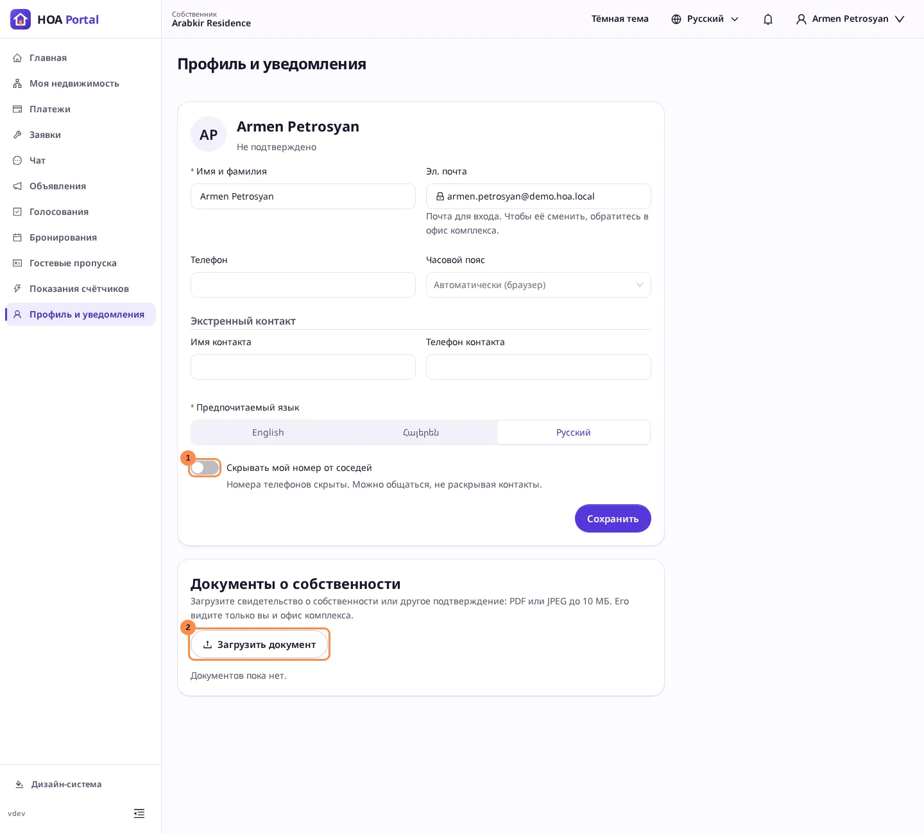Expand the Русский language selector in header
Viewport: 924px width, 834px height.
tap(705, 19)
